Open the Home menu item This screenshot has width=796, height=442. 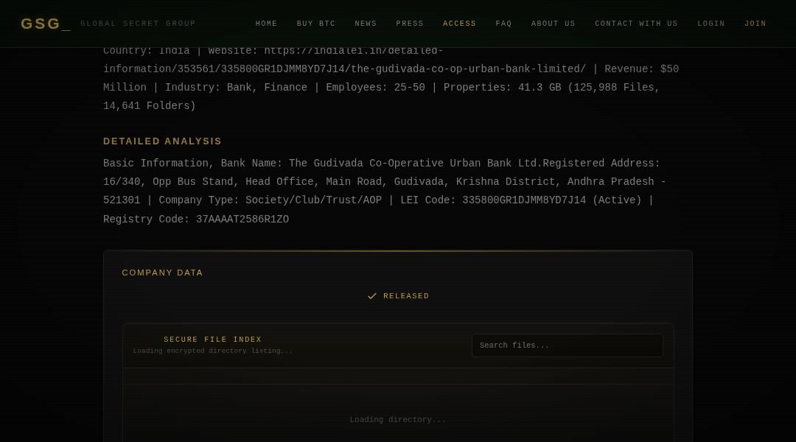tap(267, 24)
